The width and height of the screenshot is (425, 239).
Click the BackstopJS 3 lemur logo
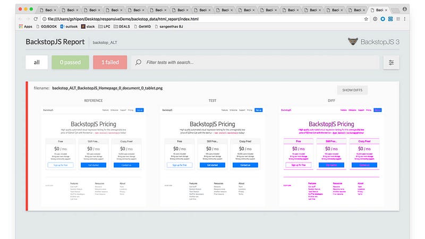coord(353,41)
